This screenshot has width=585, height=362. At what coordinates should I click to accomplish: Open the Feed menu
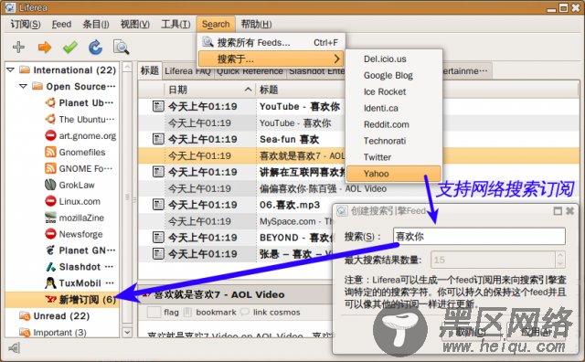61,25
